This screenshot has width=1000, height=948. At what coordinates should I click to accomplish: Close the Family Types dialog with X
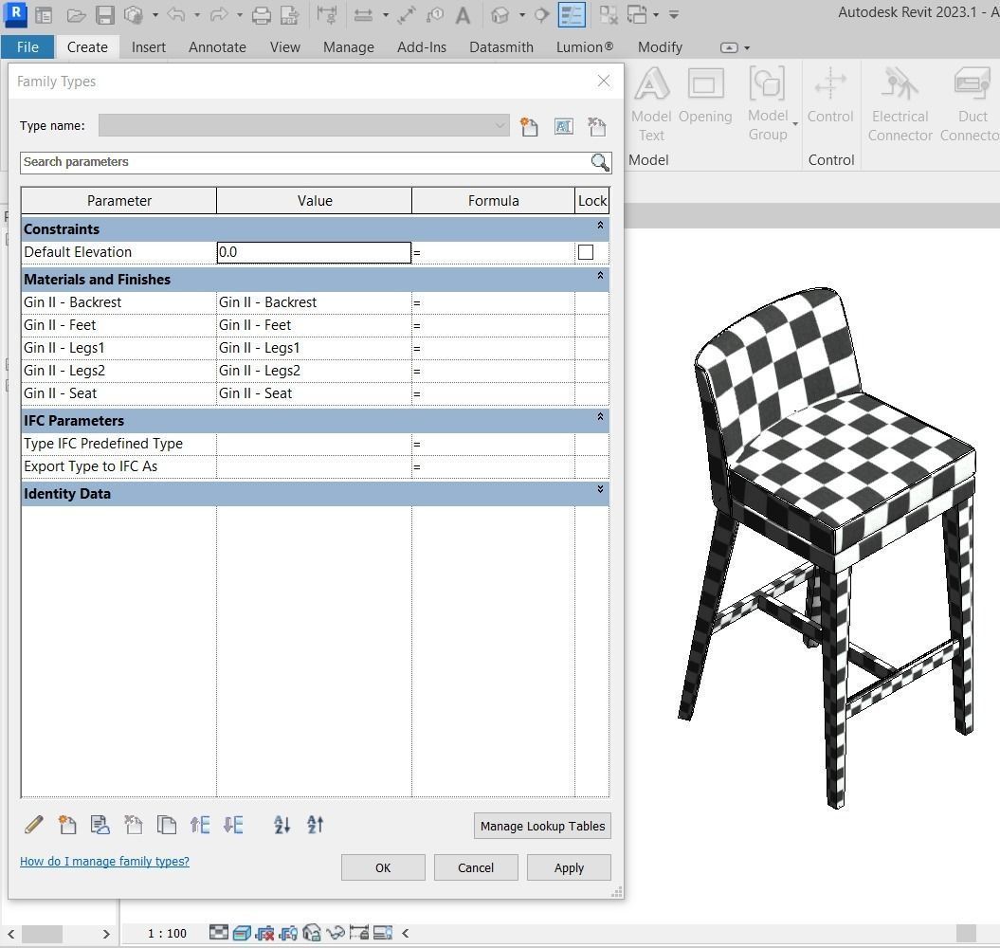point(603,81)
